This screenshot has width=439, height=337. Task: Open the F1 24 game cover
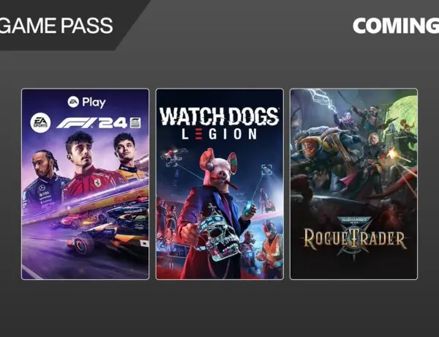point(85,184)
